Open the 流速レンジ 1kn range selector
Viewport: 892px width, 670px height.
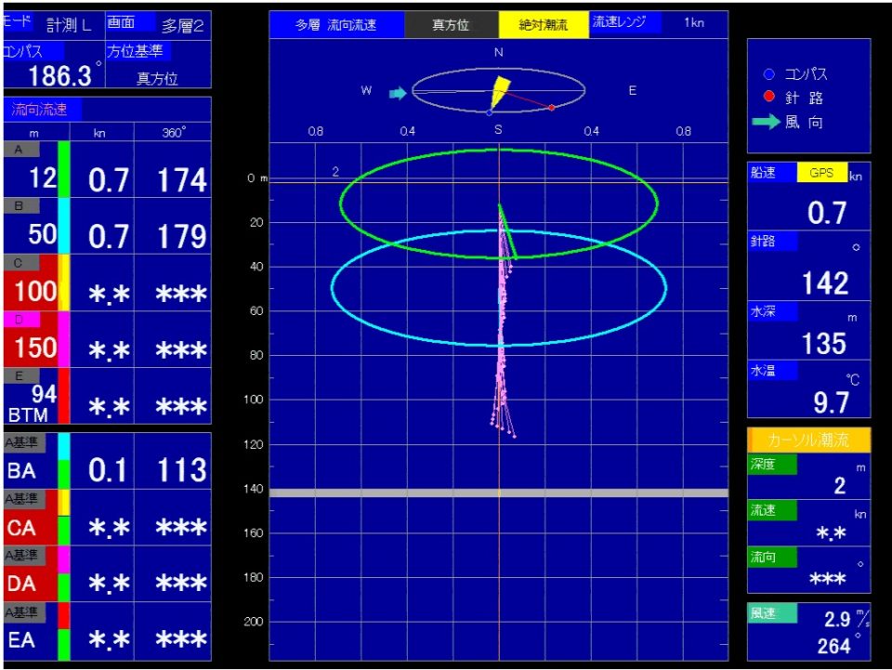point(658,23)
